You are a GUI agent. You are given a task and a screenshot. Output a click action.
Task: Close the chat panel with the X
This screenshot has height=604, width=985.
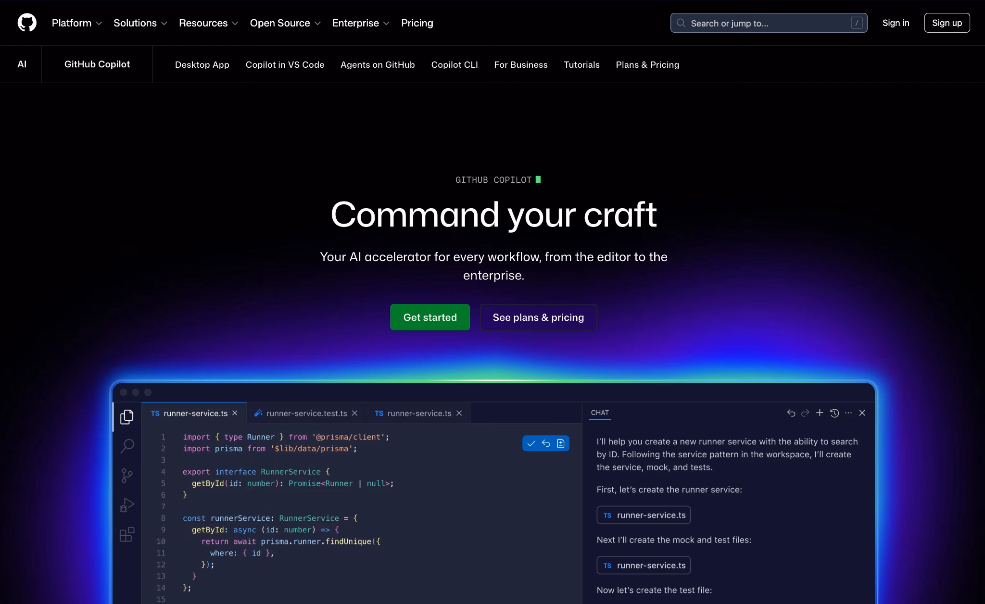(862, 413)
